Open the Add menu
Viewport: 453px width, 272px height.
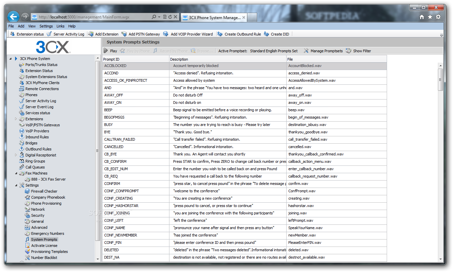[x=21, y=26]
